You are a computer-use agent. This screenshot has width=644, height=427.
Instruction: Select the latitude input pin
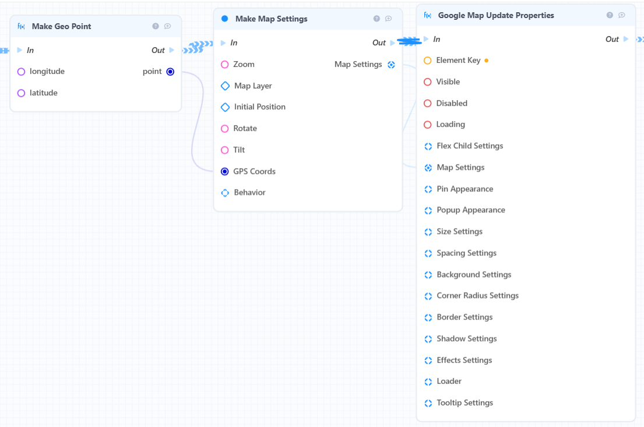tap(22, 93)
